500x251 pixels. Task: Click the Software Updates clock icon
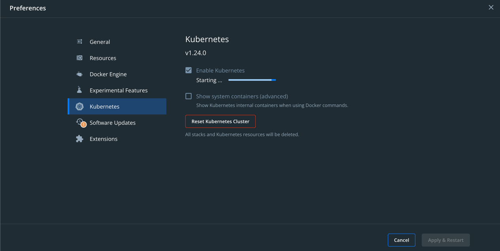point(79,122)
